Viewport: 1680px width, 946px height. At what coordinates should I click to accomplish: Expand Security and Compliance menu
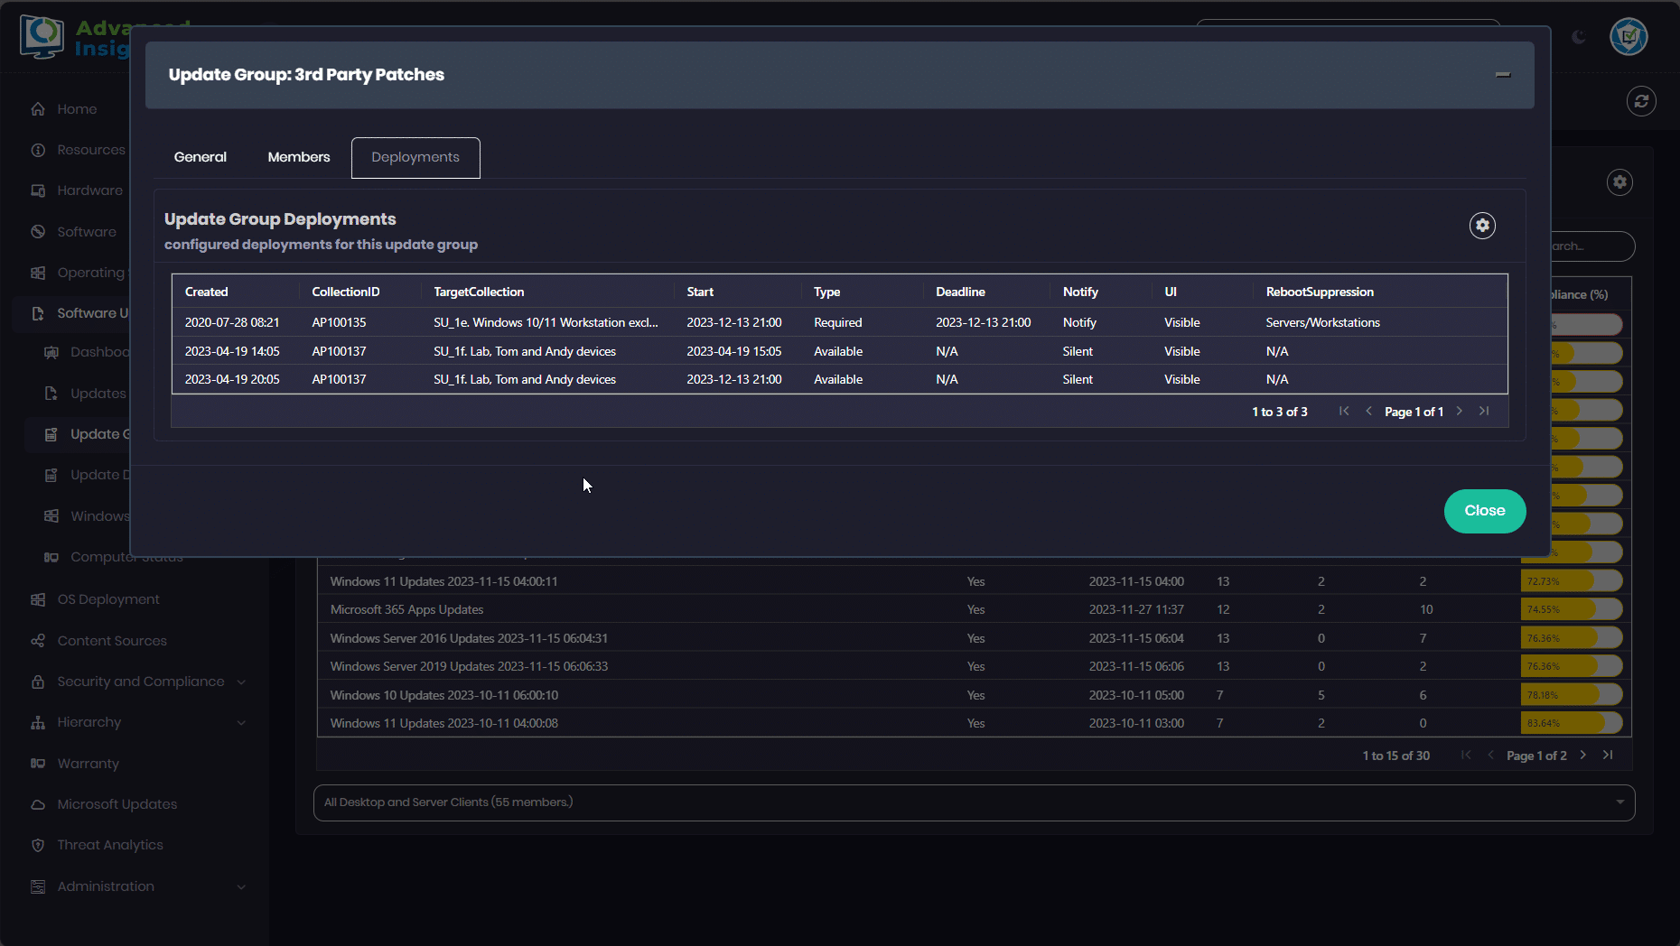point(241,682)
